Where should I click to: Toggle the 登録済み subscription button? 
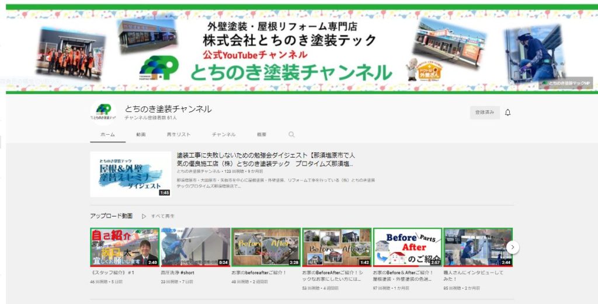[x=484, y=113]
